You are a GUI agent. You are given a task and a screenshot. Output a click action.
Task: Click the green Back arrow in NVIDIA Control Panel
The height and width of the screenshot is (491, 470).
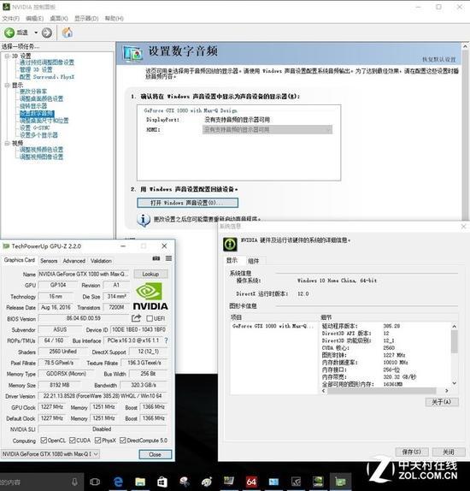[9, 33]
